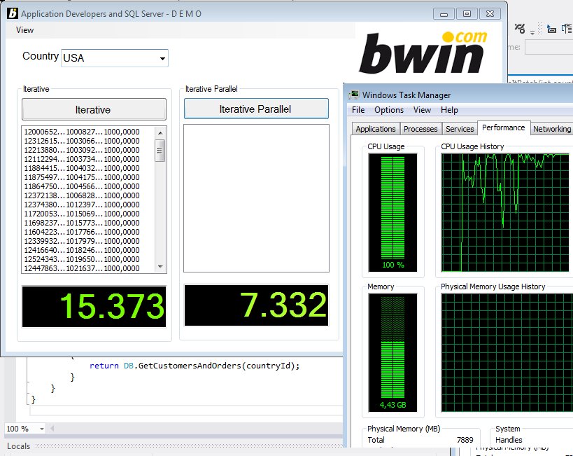The image size is (573, 456).
Task: Click the Visual Studio toolbar percent-wrench icon
Action: coord(520,28)
